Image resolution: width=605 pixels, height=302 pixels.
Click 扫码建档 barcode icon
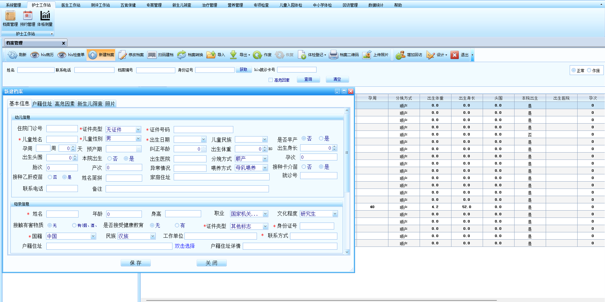(152, 55)
